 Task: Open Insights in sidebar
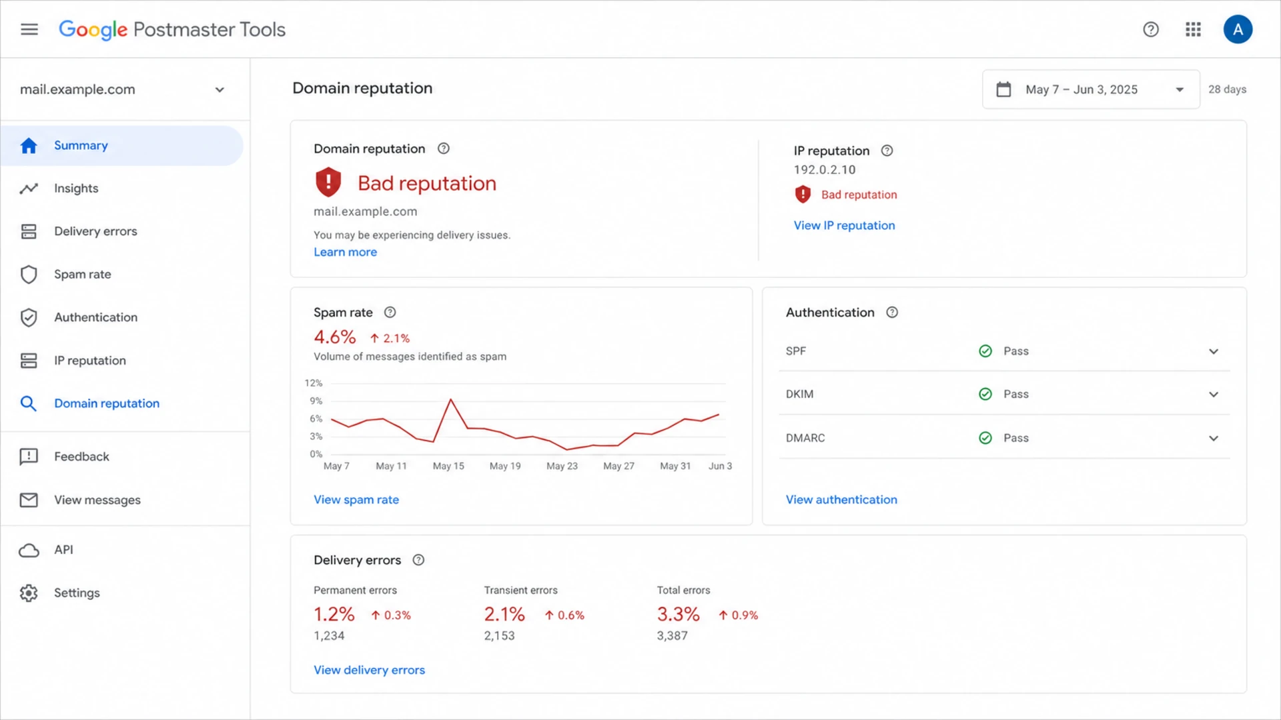click(x=76, y=189)
